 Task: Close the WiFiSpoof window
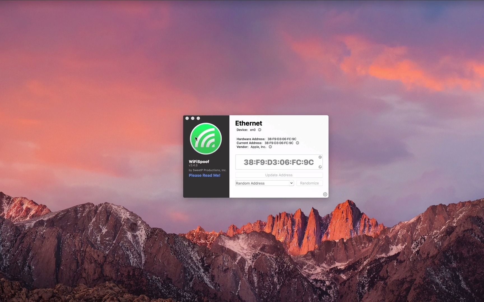click(x=187, y=118)
